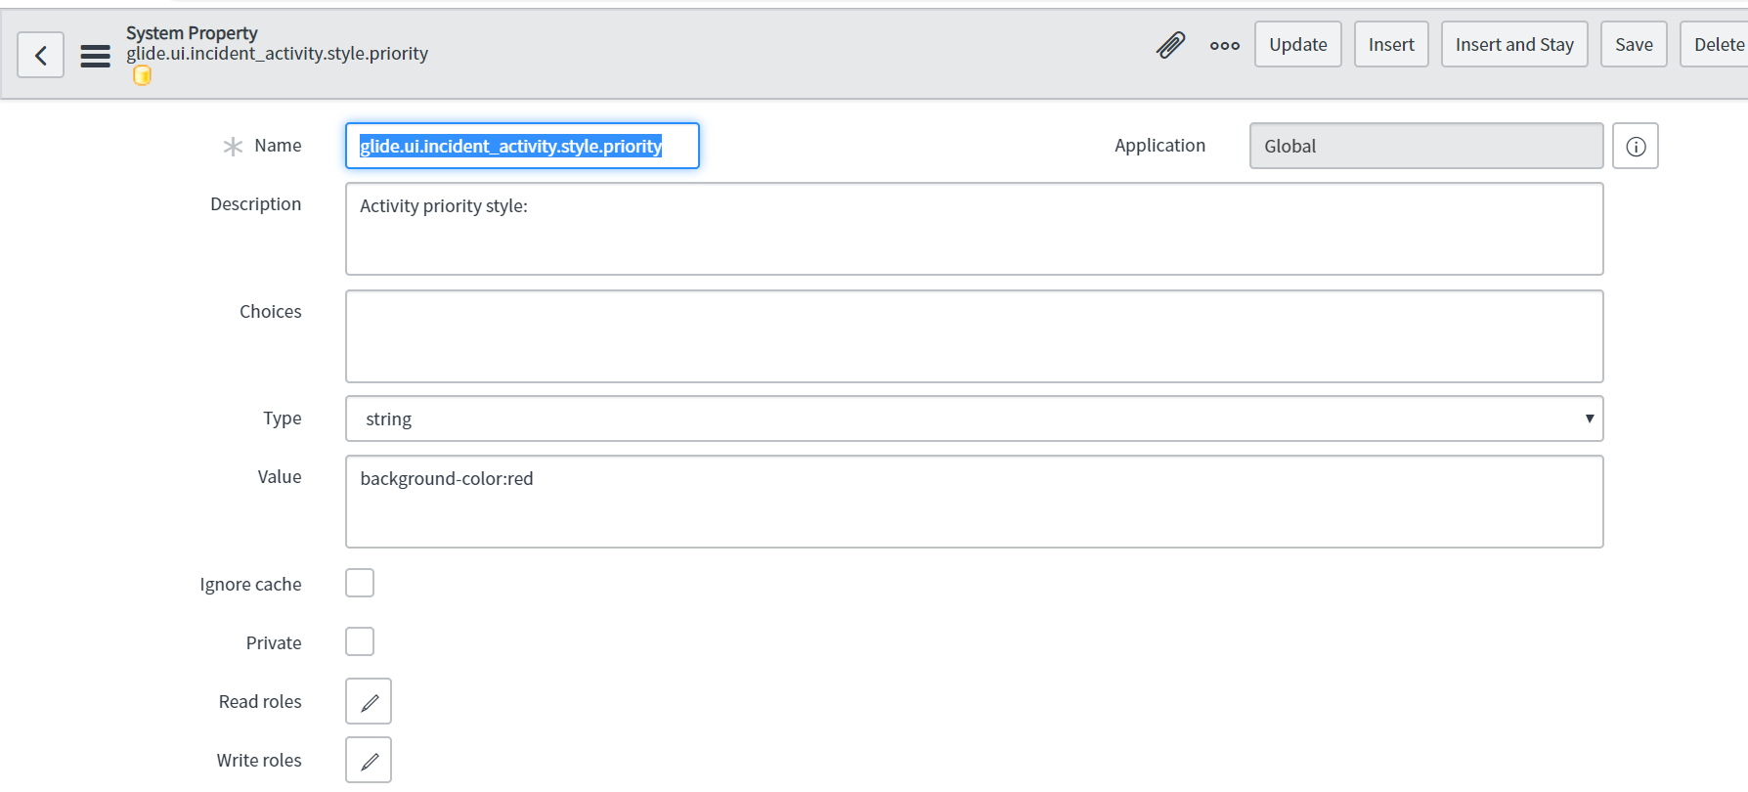The image size is (1748, 792).
Task: Click the Private label text
Action: point(274,643)
